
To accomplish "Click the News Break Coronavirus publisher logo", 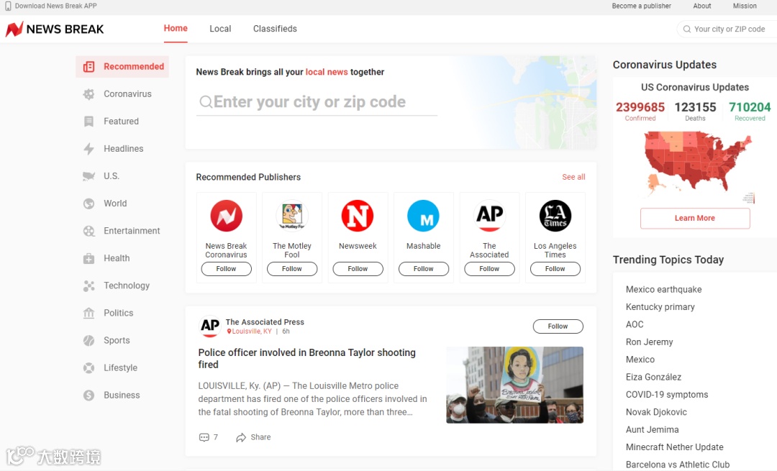I will 226,216.
